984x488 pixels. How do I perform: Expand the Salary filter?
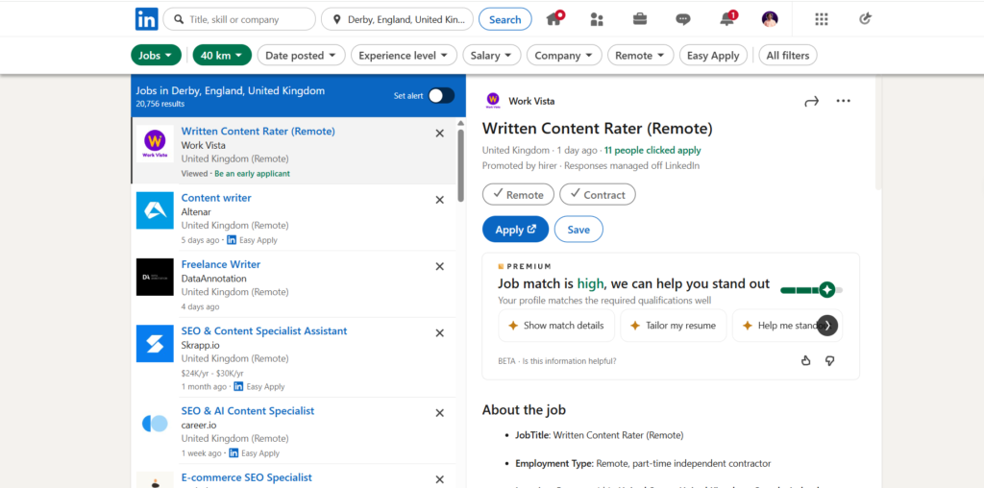coord(492,55)
